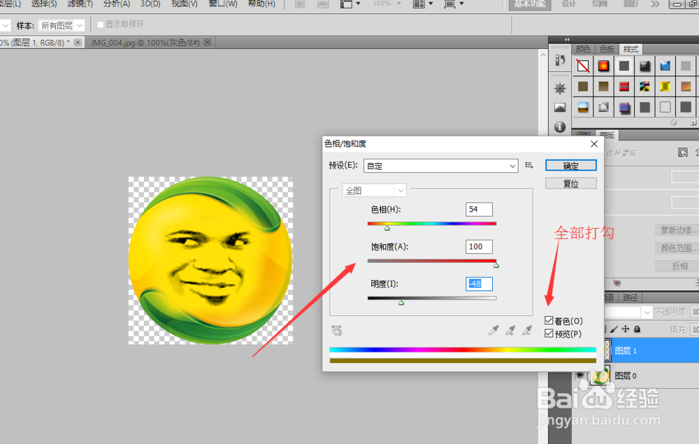Click the new style icon in Styles panel

click(693, 122)
